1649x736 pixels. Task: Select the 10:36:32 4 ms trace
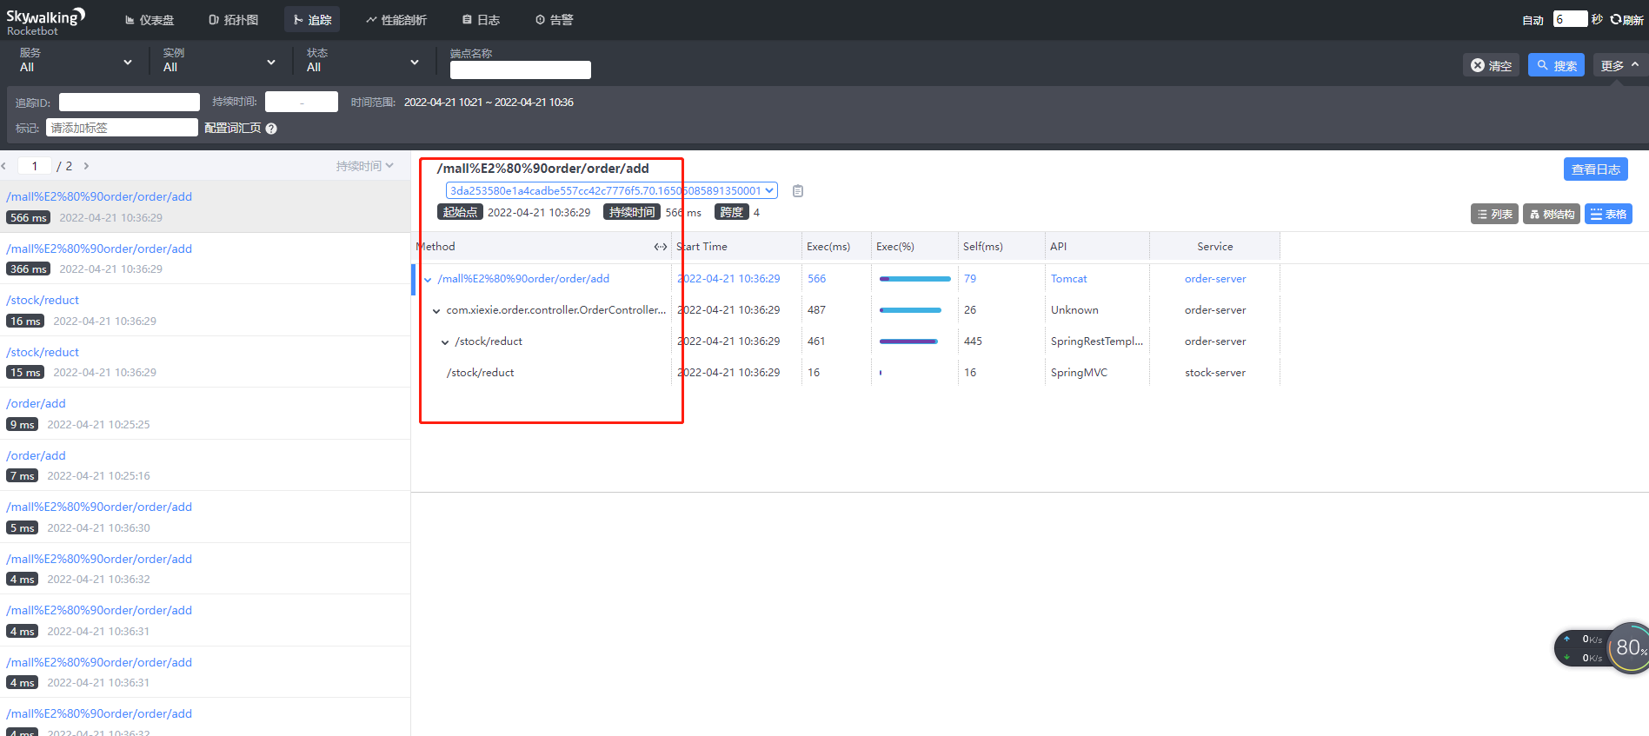[205, 568]
